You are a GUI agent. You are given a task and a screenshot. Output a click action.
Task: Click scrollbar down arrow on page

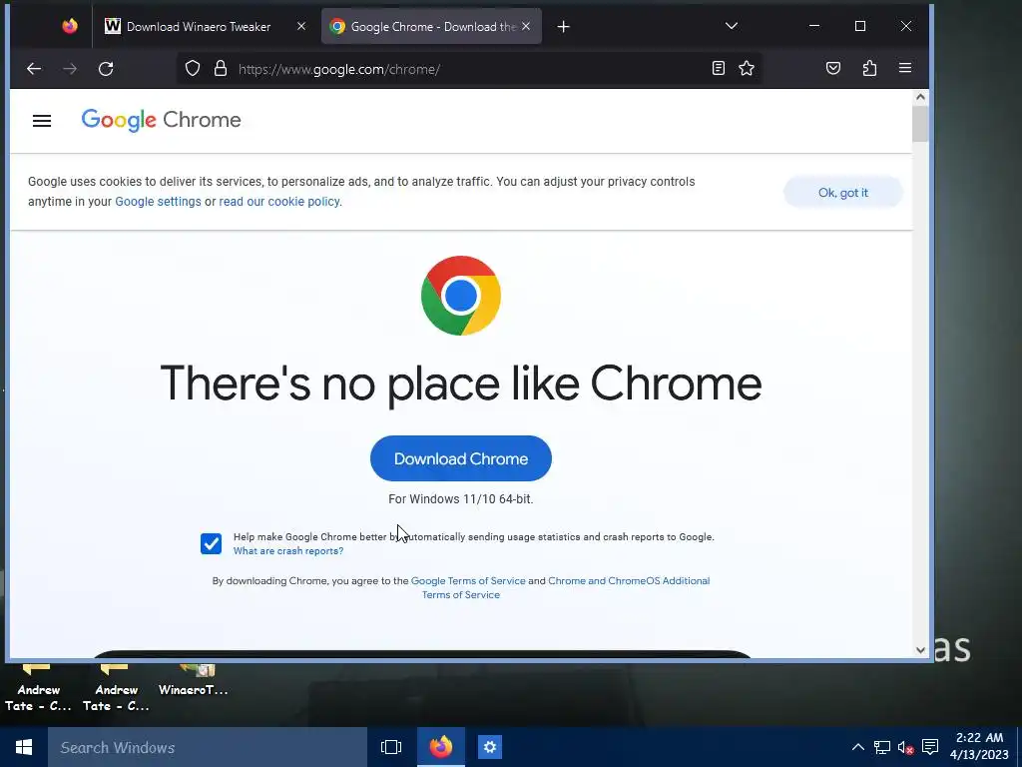click(920, 649)
